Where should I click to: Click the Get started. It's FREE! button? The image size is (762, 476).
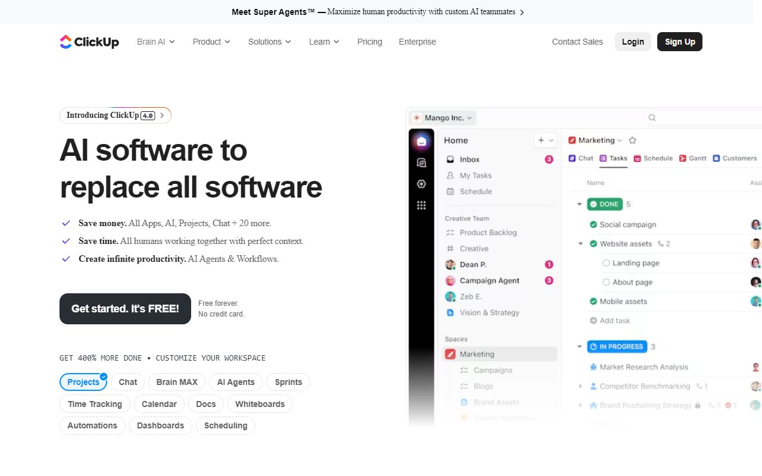125,309
